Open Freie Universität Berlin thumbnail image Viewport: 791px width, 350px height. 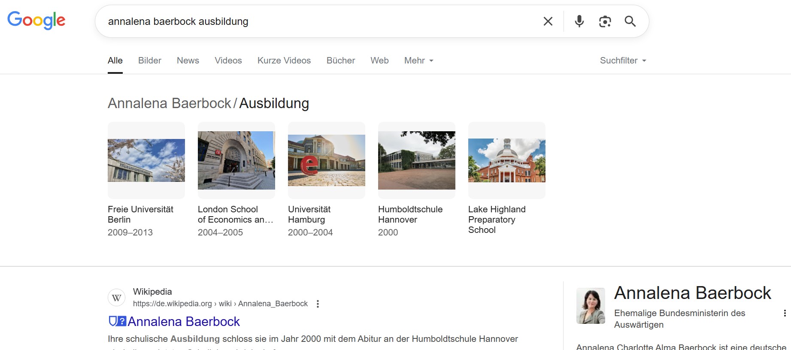(x=146, y=160)
